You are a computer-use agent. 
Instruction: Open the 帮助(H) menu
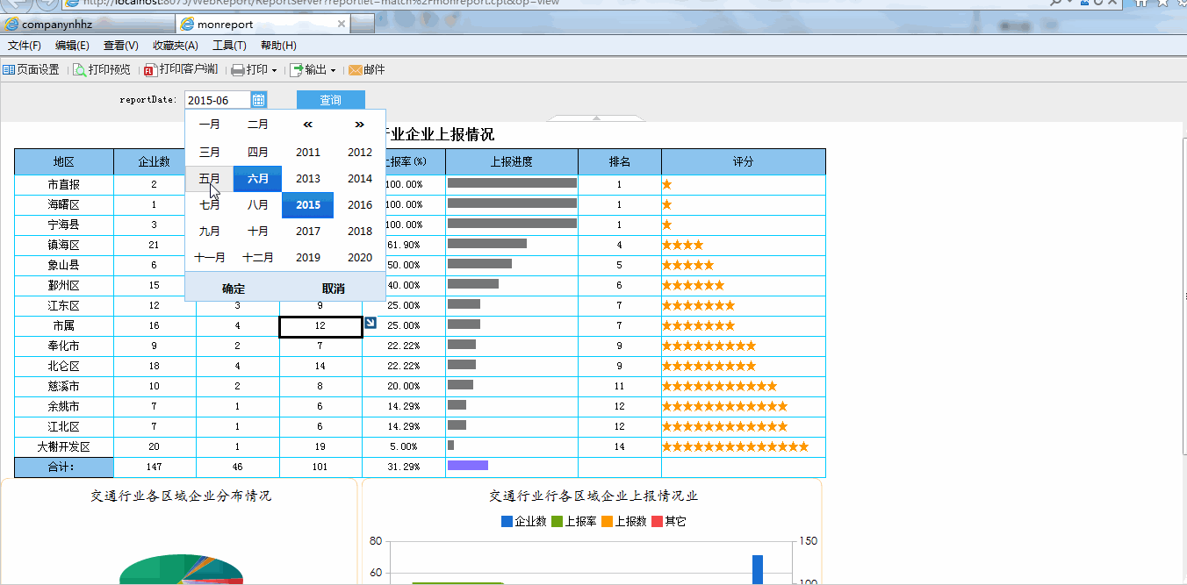tap(278, 46)
